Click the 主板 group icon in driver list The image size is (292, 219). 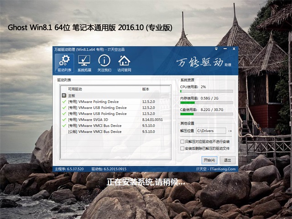(x=64, y=96)
